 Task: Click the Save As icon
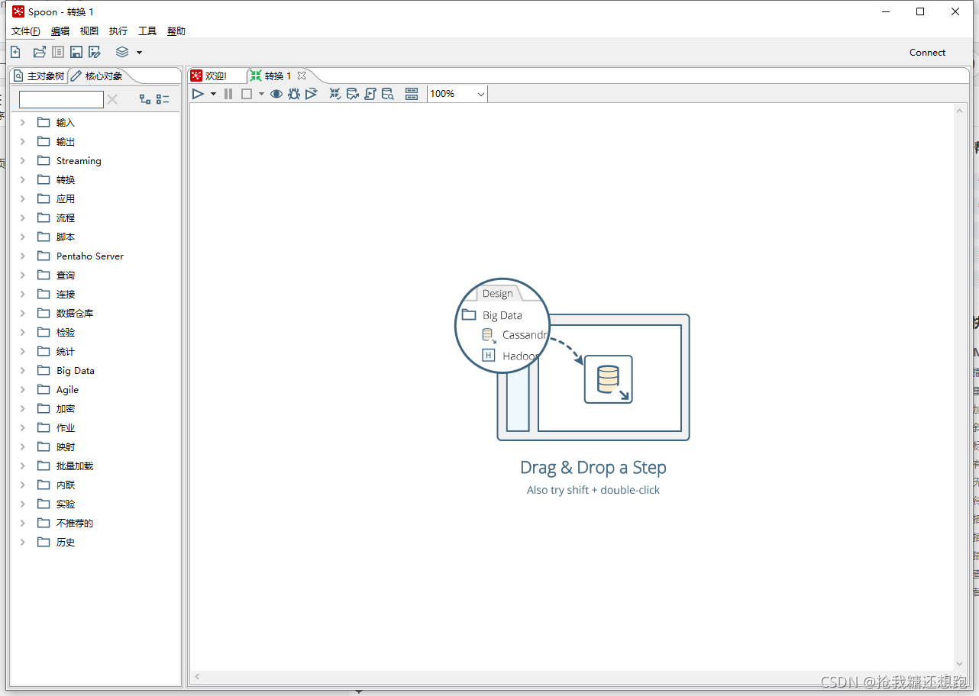(x=95, y=52)
